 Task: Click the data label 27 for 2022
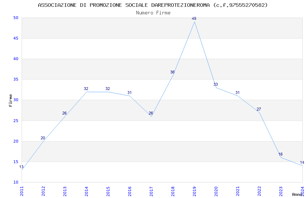(259, 109)
